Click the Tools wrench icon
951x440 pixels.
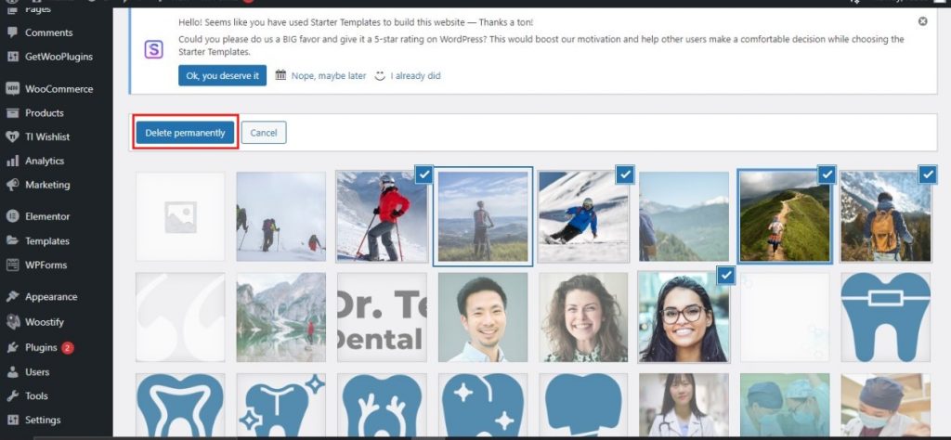[12, 395]
